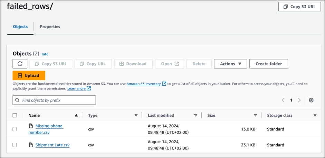Click the Download button in toolbar
Image resolution: width=325 pixels, height=158 pixels.
point(133,64)
